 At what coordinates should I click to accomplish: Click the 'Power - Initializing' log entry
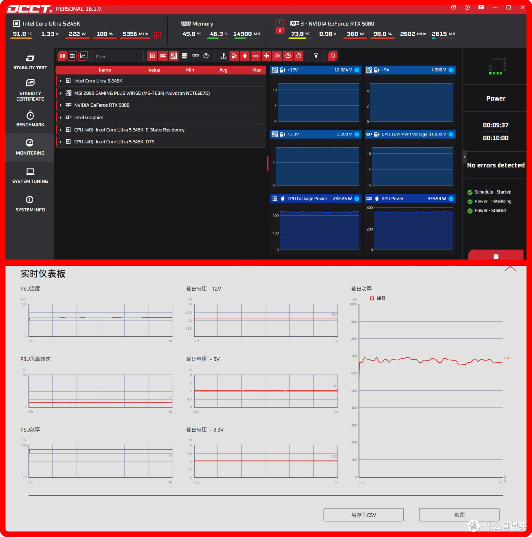point(490,201)
